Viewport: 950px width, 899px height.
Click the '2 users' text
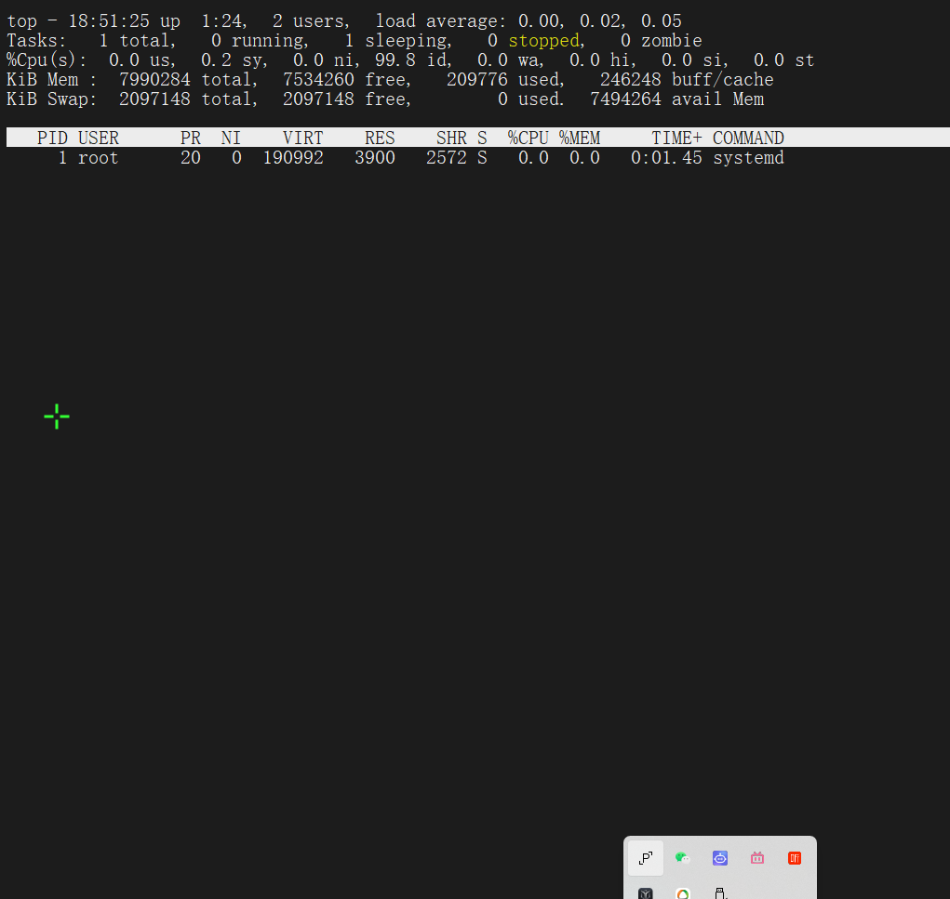[x=310, y=21]
